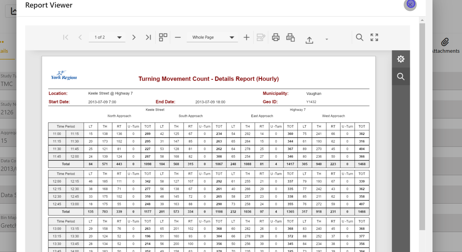Toggle multi-page thumbnail view
The width and height of the screenshot is (462, 252).
(x=163, y=37)
